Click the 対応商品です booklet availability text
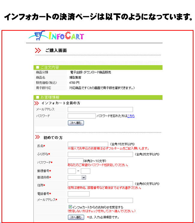Viewport: 195px width, 223px height. click(x=102, y=88)
